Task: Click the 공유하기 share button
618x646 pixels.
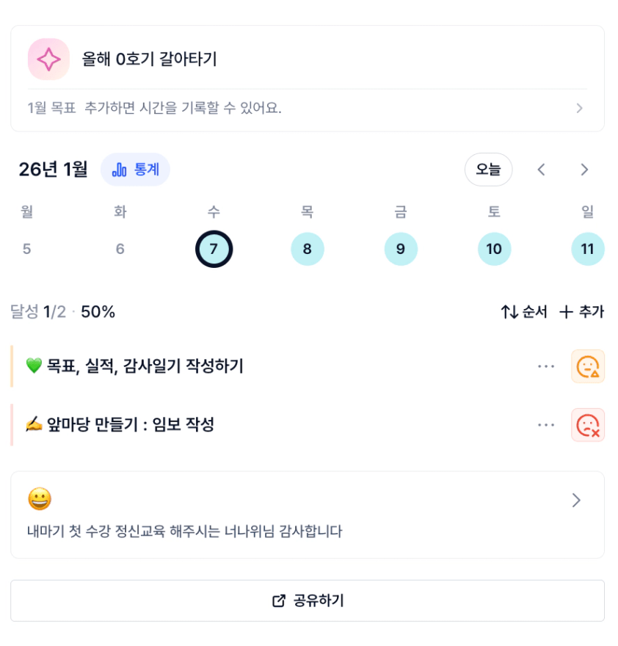Action: tap(308, 600)
